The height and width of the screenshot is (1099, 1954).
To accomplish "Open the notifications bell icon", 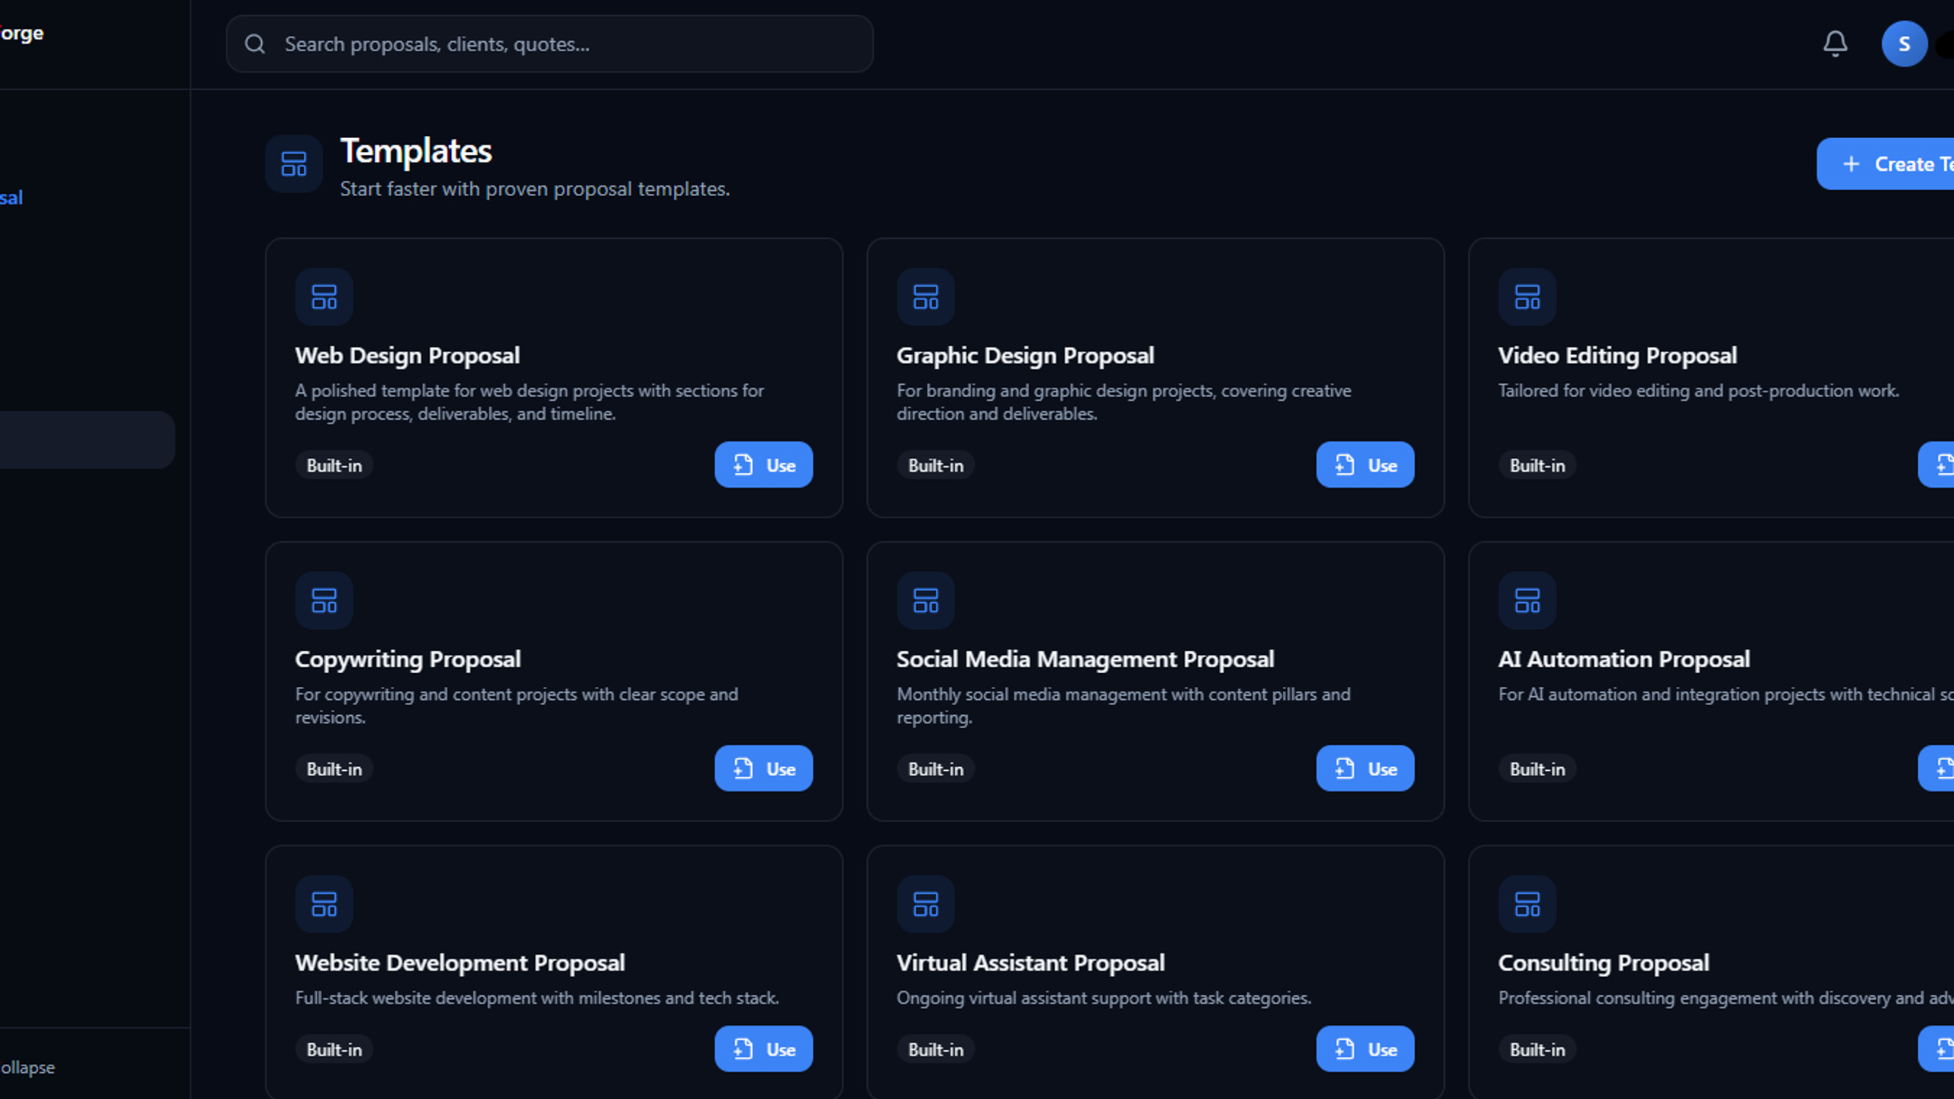I will click(1835, 44).
